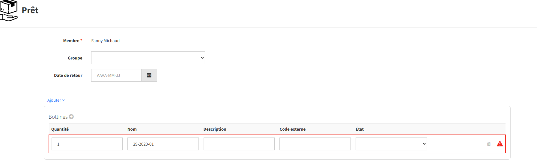Click the Description column header
537x168 pixels.
point(215,129)
